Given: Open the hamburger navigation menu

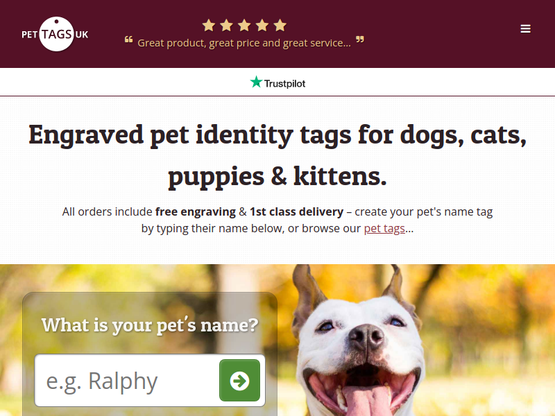Looking at the screenshot, I should pos(525,28).
